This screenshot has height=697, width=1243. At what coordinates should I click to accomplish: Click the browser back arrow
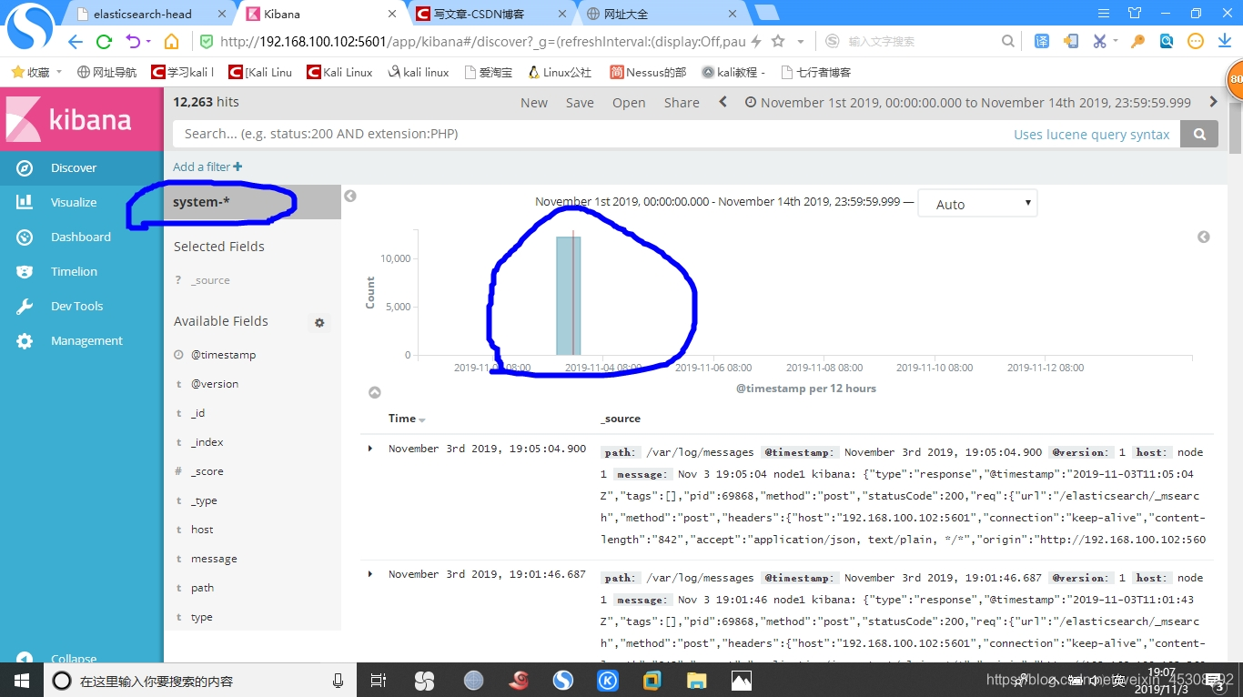[x=76, y=42]
